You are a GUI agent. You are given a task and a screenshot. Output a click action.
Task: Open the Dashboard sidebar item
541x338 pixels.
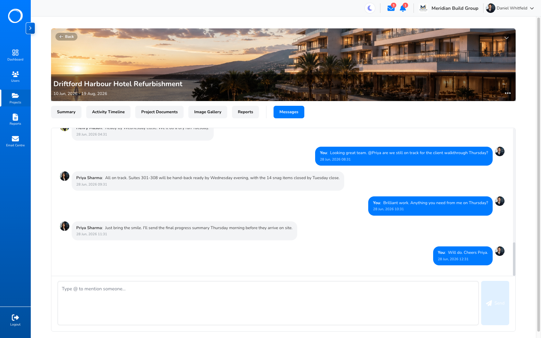coord(15,55)
